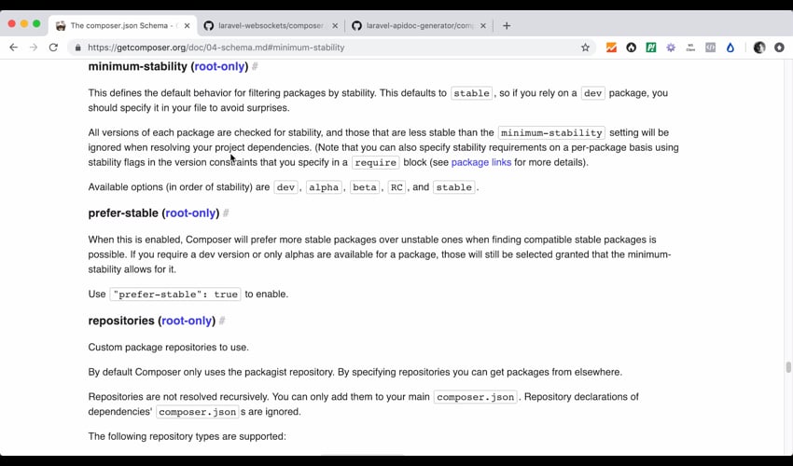Follow root-only link beside minimum-stability
Screen dimensions: 793x466
[x=219, y=66]
